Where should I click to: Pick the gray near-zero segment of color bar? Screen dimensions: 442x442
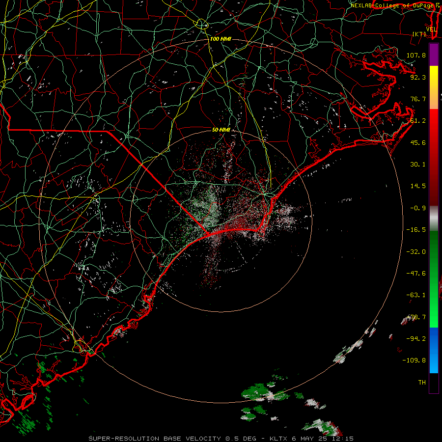pyautogui.click(x=434, y=218)
